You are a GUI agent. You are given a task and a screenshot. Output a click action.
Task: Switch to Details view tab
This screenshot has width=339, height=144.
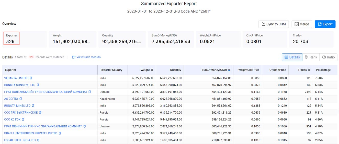292,57
